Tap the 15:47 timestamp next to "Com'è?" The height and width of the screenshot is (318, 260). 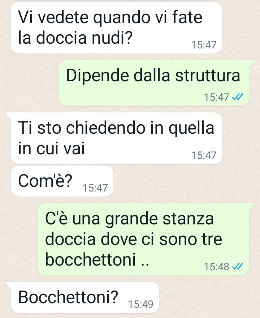click(x=95, y=188)
